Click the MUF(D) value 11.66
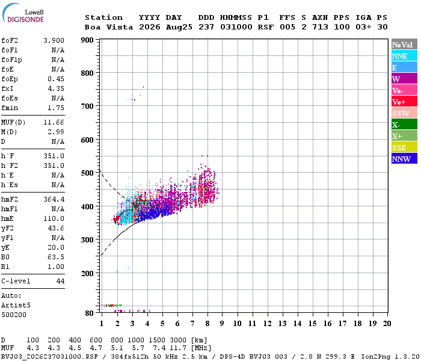The image size is (421, 361). point(54,122)
